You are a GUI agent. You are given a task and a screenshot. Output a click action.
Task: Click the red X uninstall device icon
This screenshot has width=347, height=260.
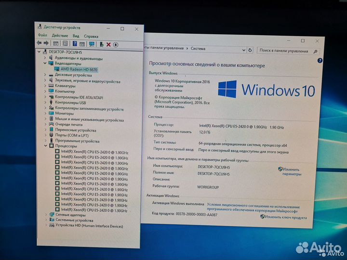[x=109, y=44]
